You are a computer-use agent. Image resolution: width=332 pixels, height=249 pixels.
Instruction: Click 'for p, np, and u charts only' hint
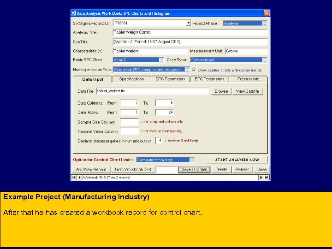[x=162, y=122]
